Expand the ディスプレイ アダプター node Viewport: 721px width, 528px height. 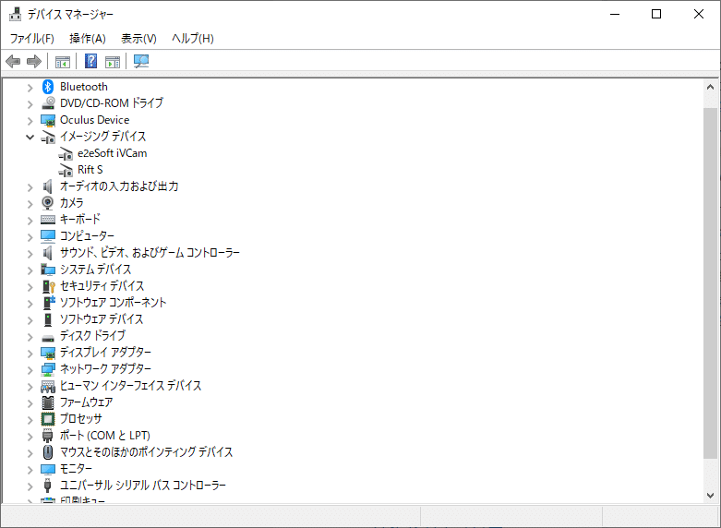[30, 354]
